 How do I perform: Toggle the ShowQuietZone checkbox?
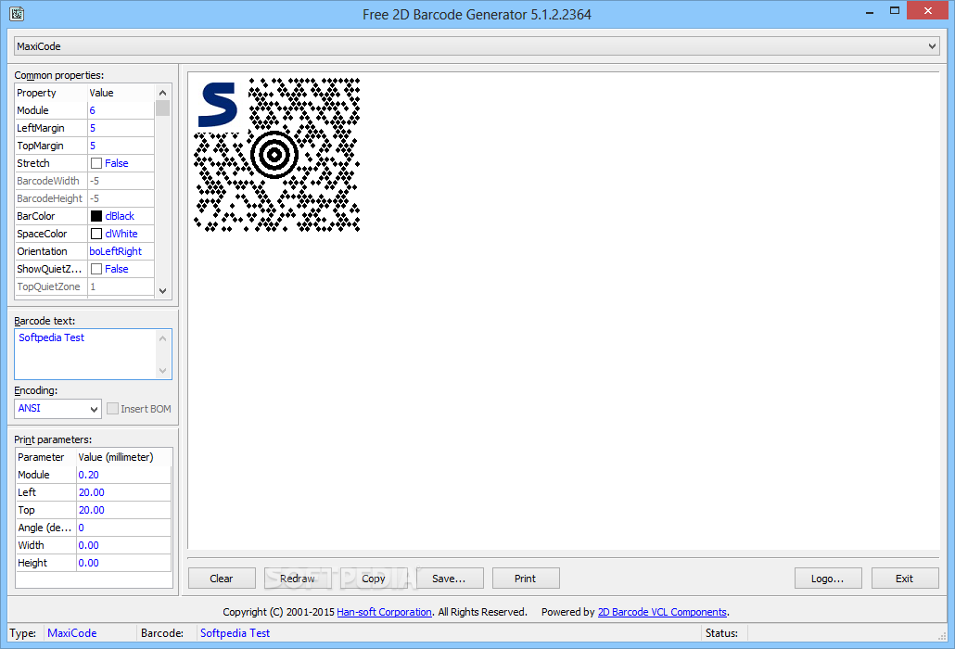click(x=96, y=269)
